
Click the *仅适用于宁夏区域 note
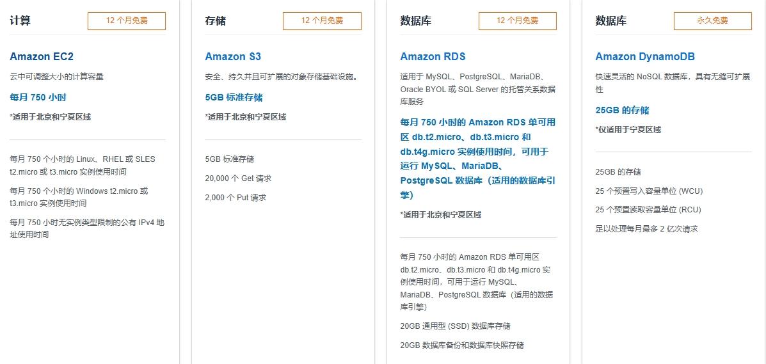point(628,129)
